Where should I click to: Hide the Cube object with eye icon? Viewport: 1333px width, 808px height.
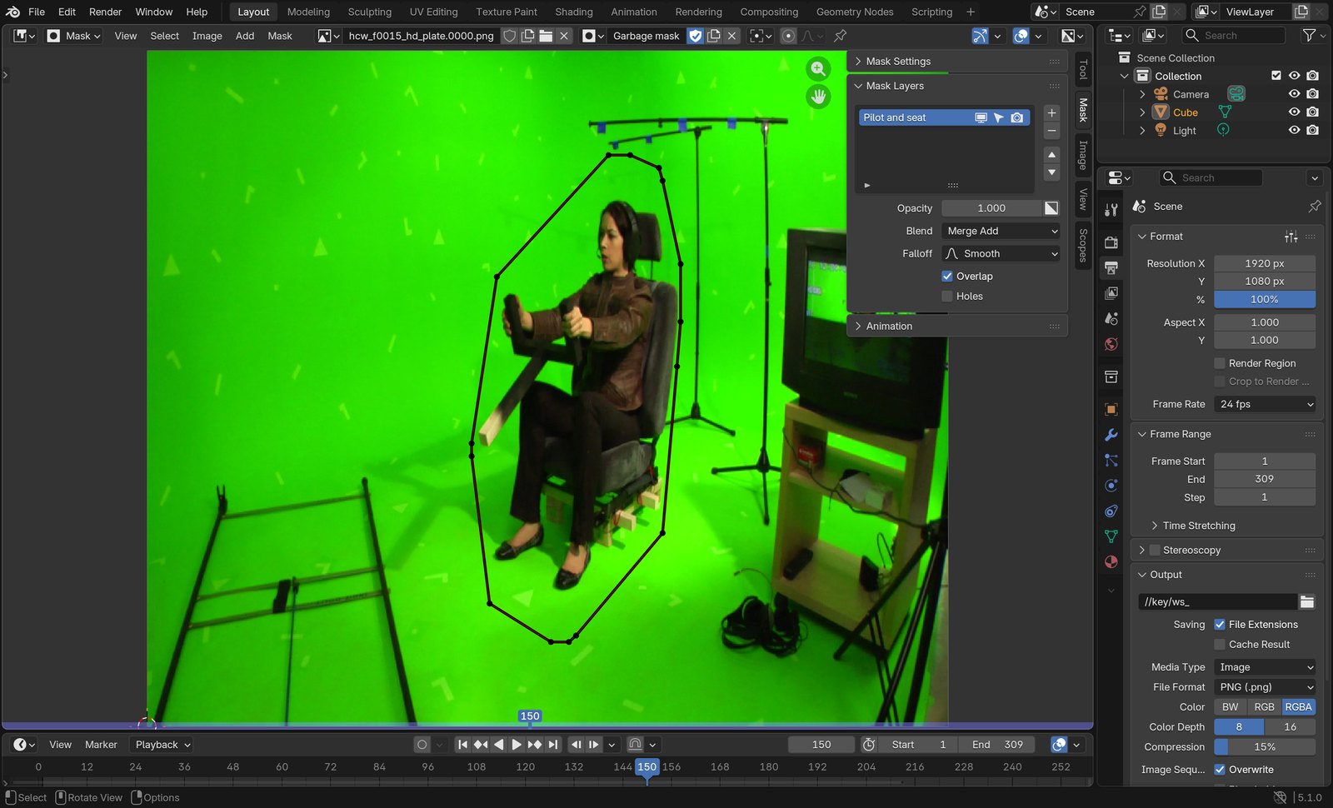tap(1294, 112)
